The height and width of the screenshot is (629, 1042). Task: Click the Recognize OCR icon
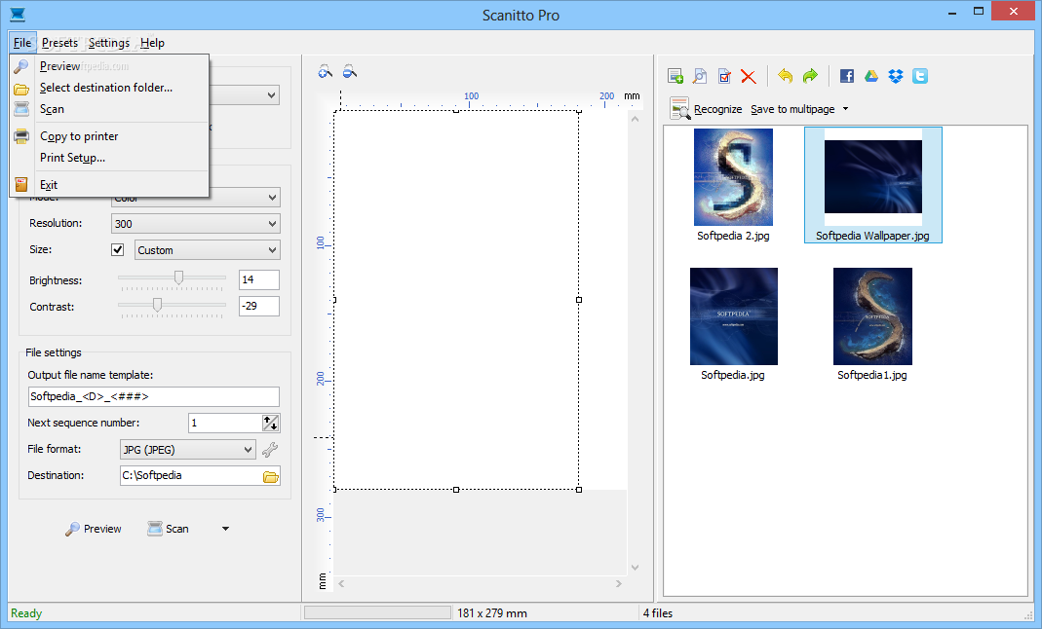pos(679,109)
